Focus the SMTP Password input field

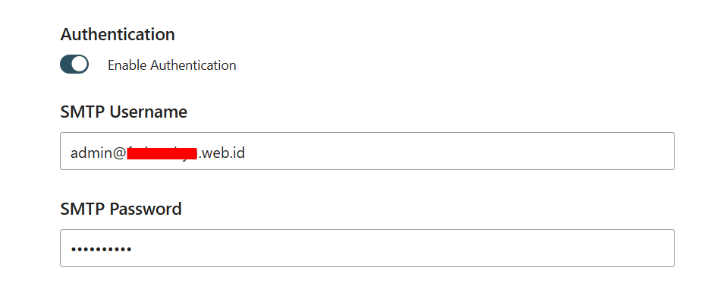pyautogui.click(x=367, y=248)
